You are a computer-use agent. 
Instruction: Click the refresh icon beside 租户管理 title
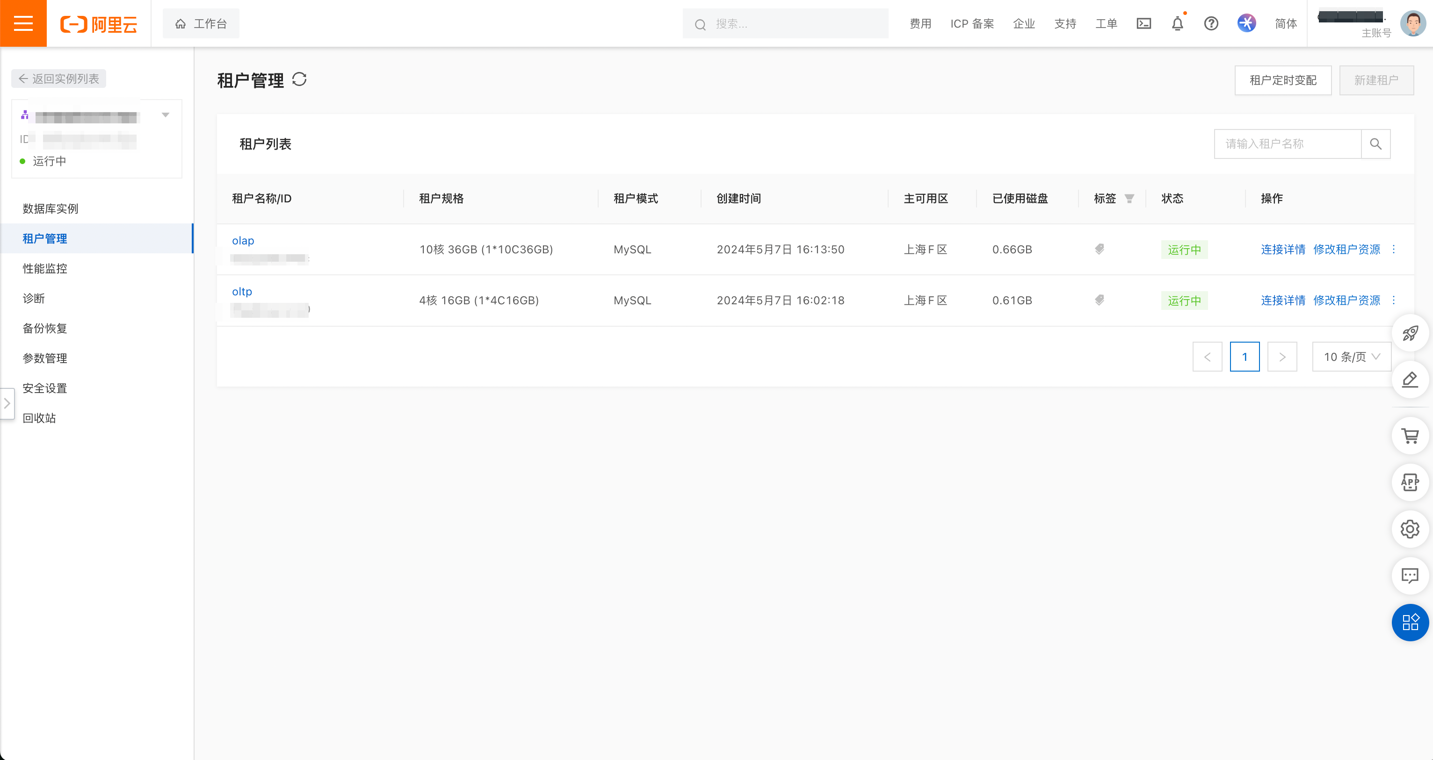tap(299, 79)
